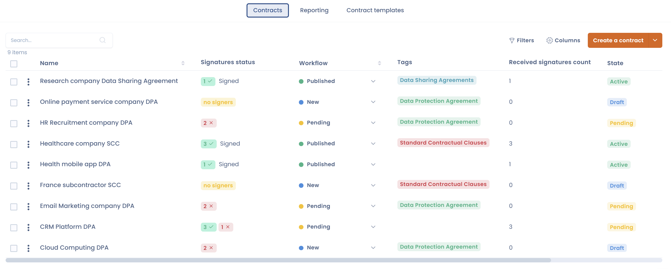Open Research company Data Sharing Agreement
Viewport: 671px width, 269px height.
(x=109, y=81)
